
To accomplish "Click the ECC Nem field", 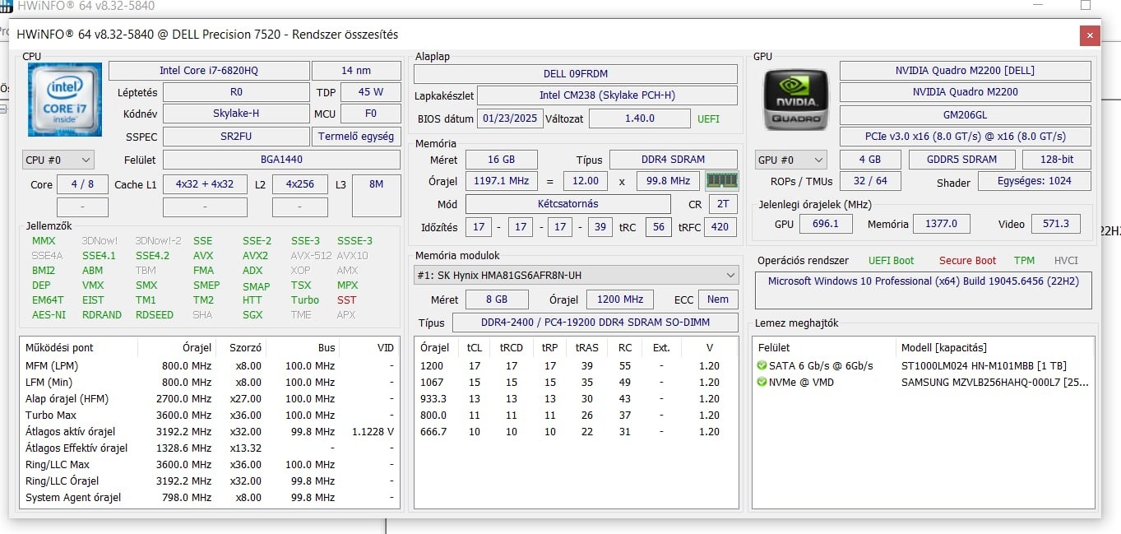I will tap(717, 300).
